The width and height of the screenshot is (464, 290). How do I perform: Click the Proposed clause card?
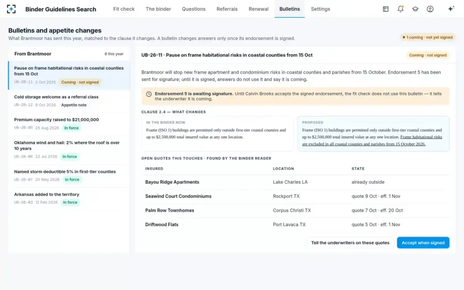(x=374, y=134)
